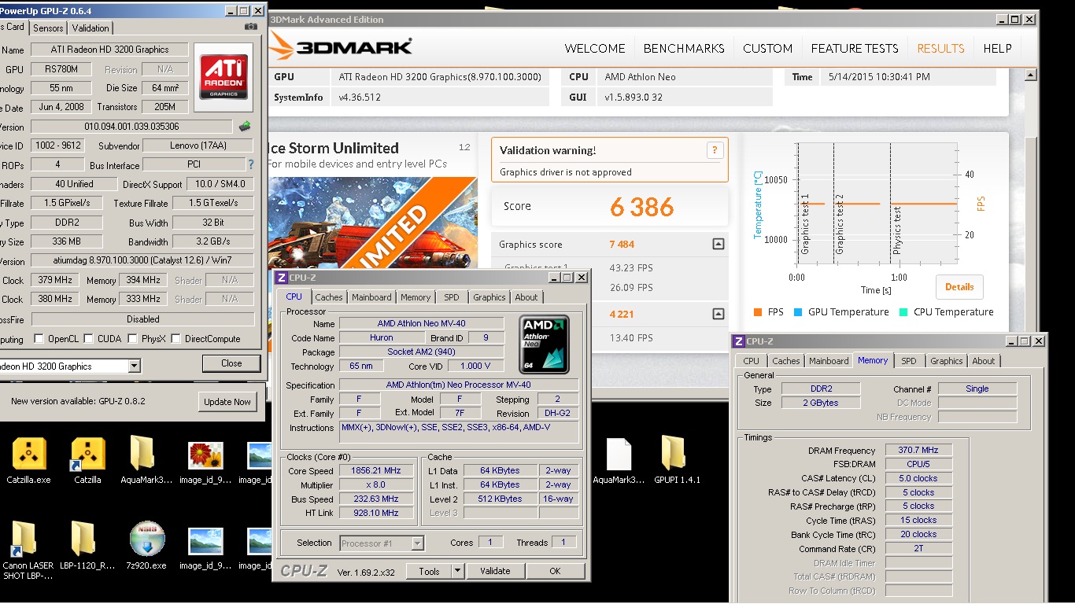
Task: Click the OK button in CPU-Z
Action: [x=555, y=571]
